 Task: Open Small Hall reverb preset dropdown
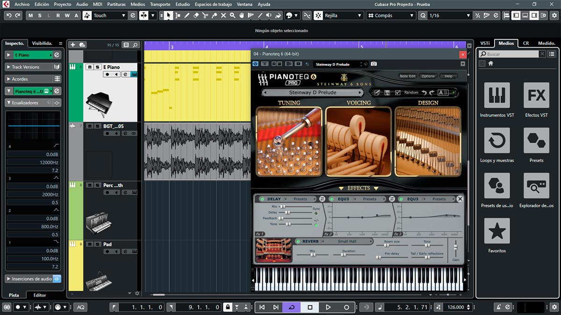click(x=347, y=241)
